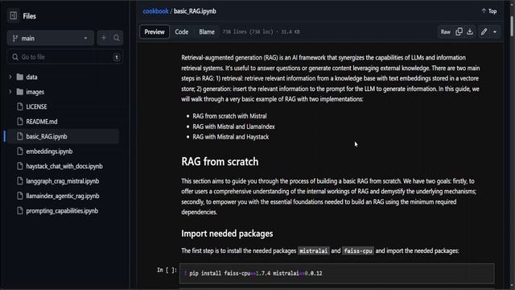Open the LICENSE file
The height and width of the screenshot is (290, 515).
tap(36, 106)
